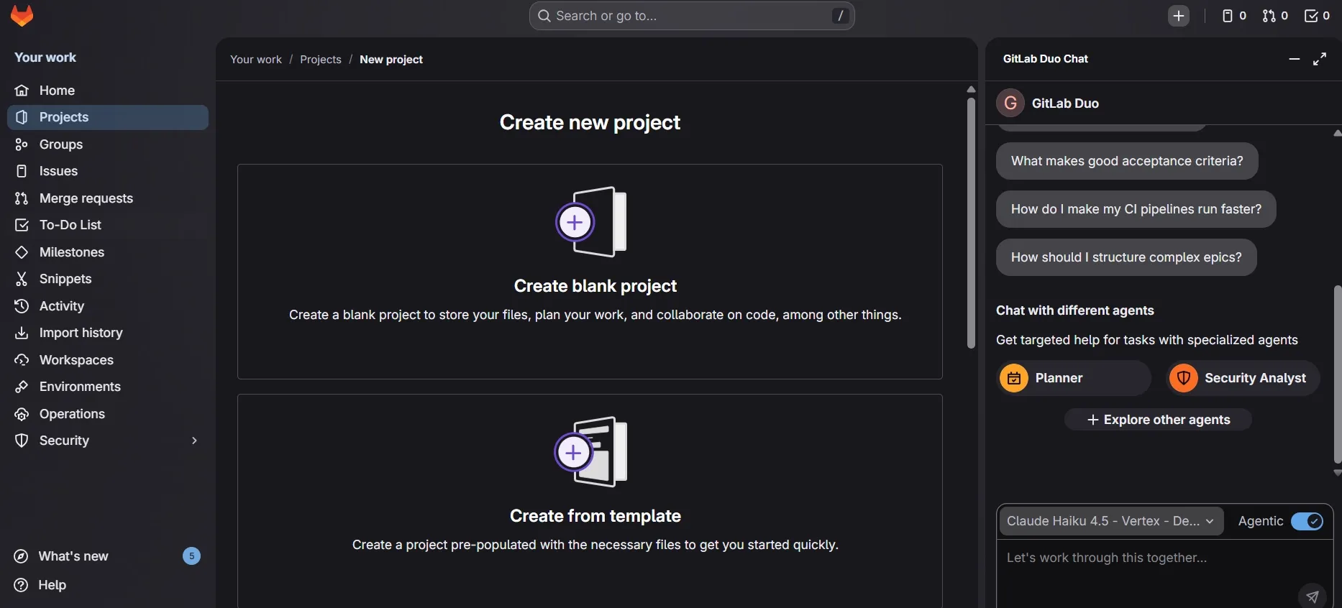Click the send message paper plane icon

point(1313,596)
